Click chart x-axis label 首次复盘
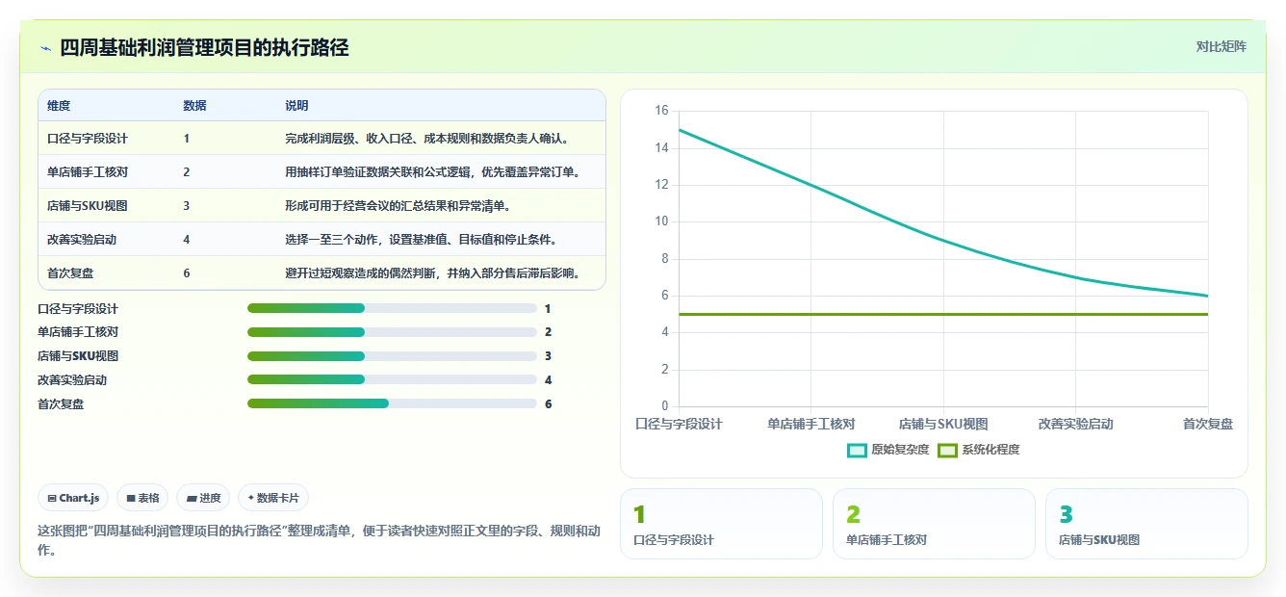The width and height of the screenshot is (1286, 597). [x=1208, y=424]
